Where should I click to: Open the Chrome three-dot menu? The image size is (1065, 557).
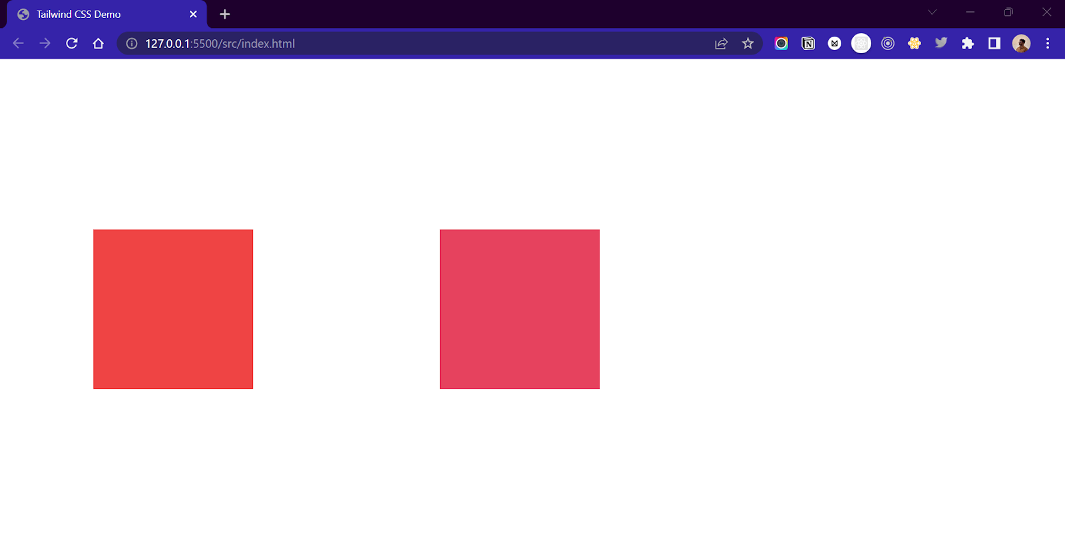pyautogui.click(x=1048, y=43)
